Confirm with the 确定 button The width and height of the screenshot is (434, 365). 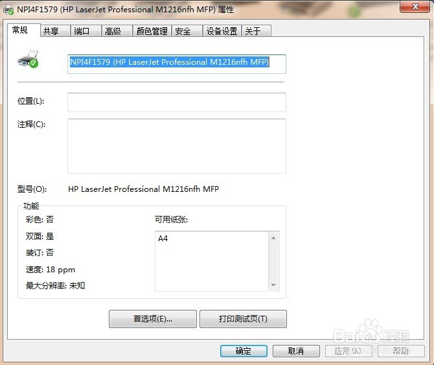tap(244, 351)
